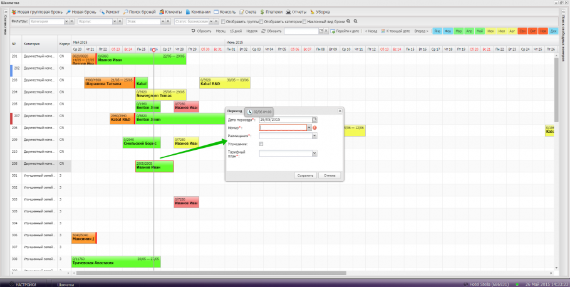The height and width of the screenshot is (287, 570).
Task: Click the calendar icon beside Дата переезда
Action: click(315, 119)
